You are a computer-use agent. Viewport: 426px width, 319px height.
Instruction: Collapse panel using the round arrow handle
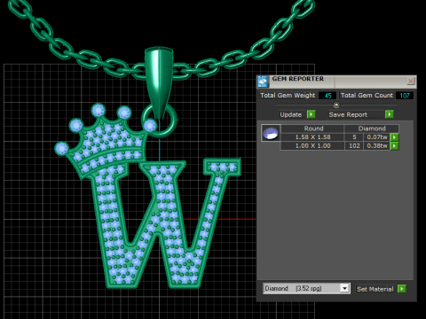336,105
